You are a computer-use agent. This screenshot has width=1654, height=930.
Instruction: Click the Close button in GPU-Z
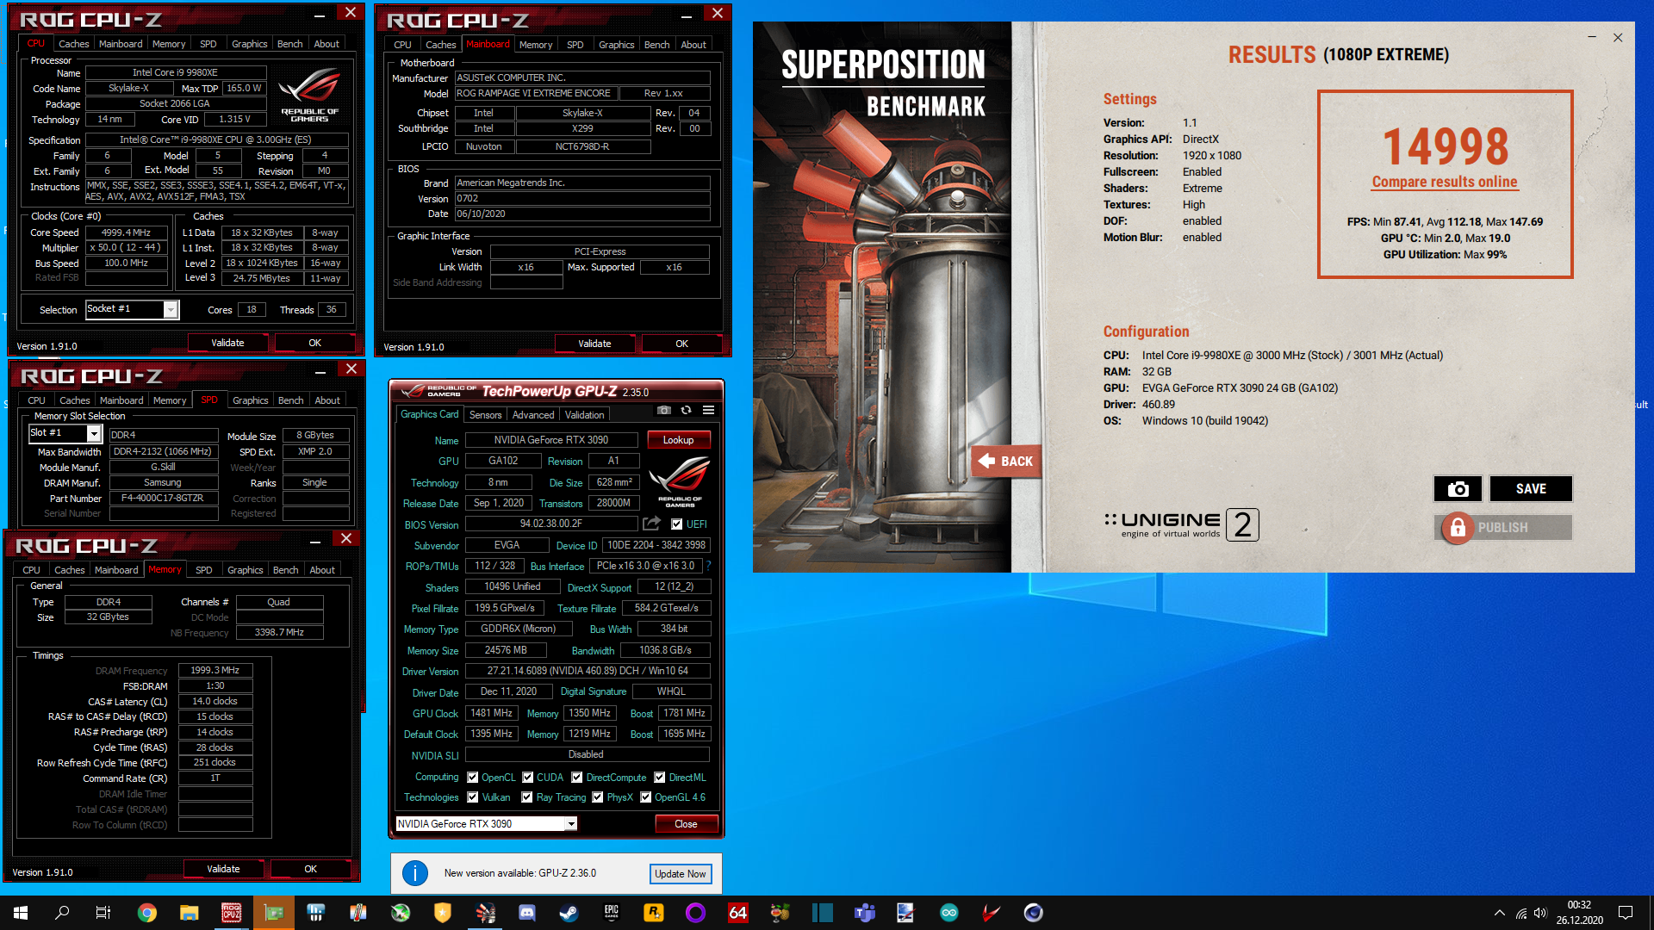point(686,824)
